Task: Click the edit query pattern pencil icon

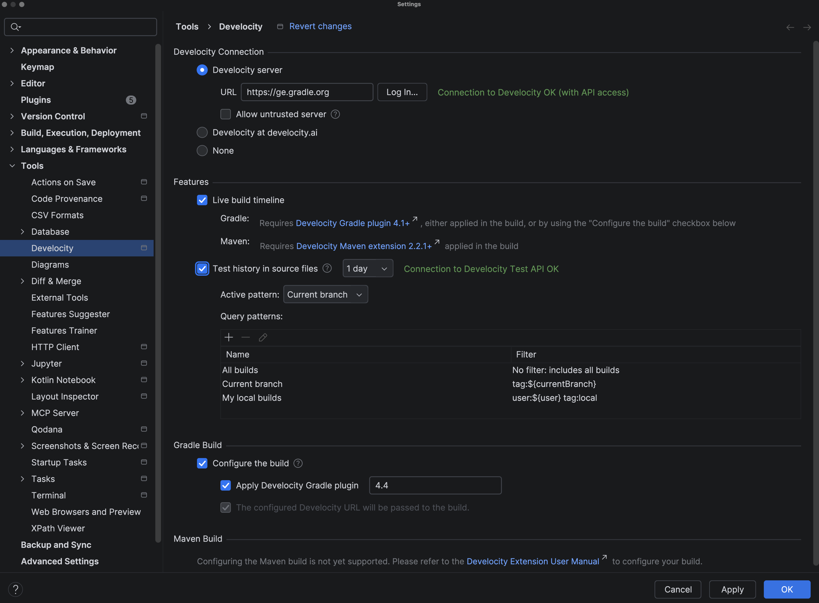Action: pyautogui.click(x=263, y=337)
